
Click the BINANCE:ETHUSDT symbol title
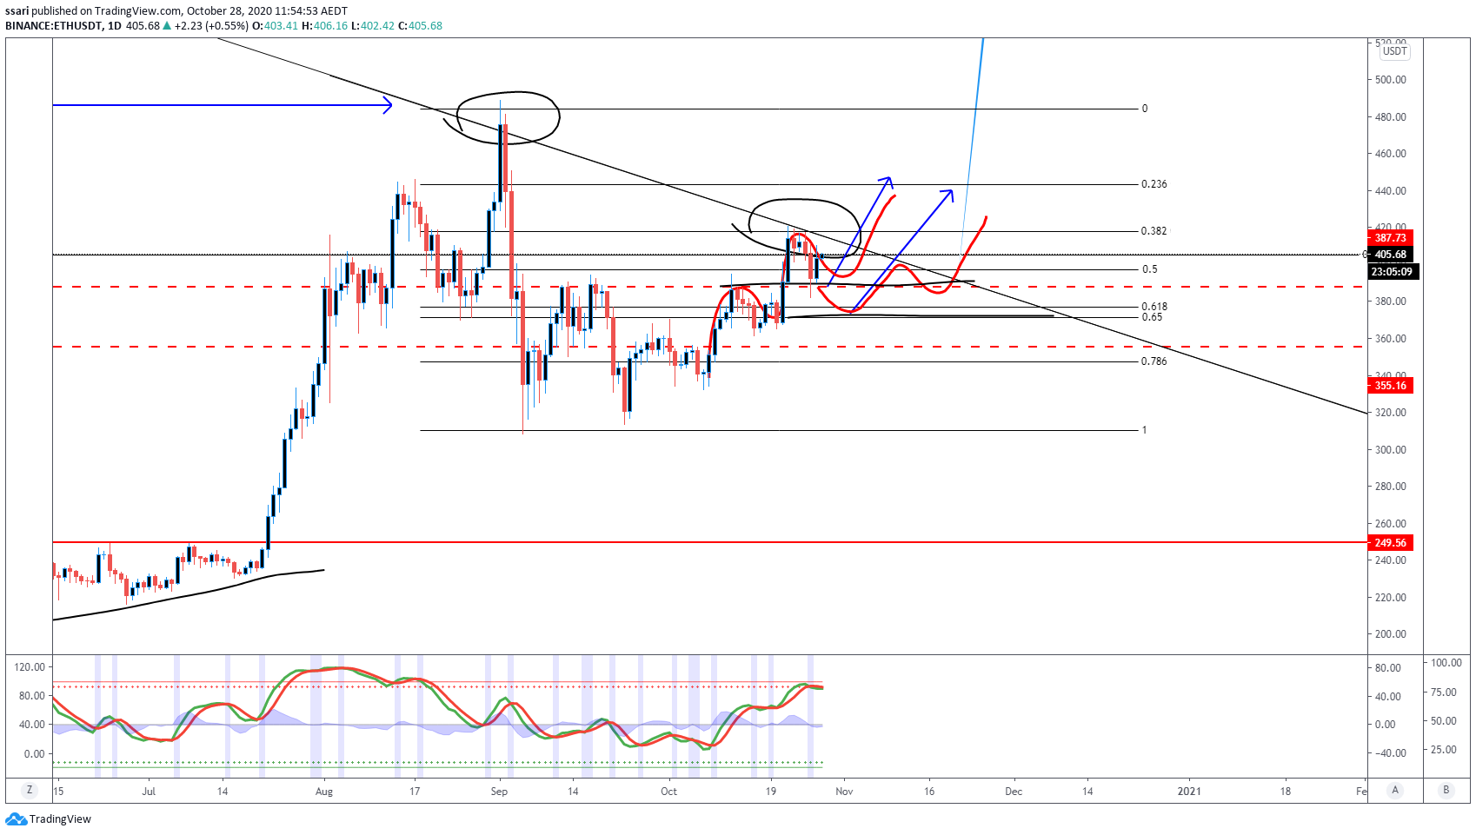(53, 25)
